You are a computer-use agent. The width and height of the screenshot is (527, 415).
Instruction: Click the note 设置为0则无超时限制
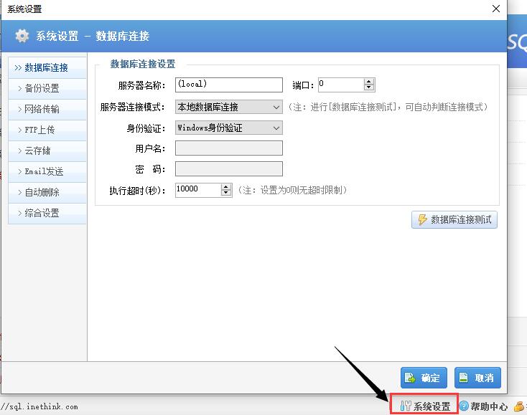[292, 190]
